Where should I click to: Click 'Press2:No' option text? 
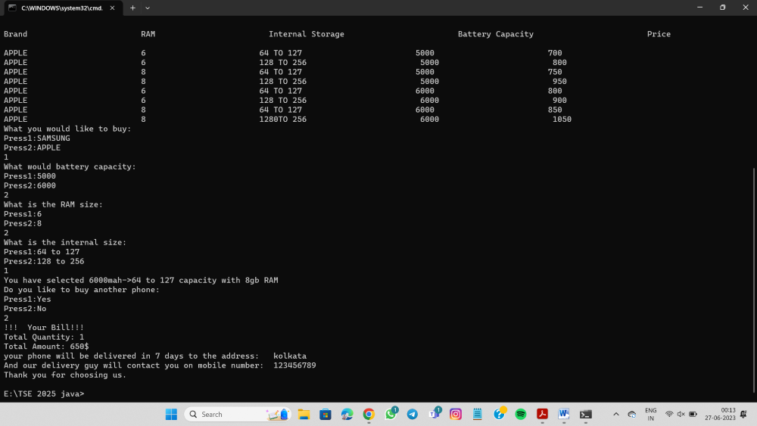[x=25, y=309]
